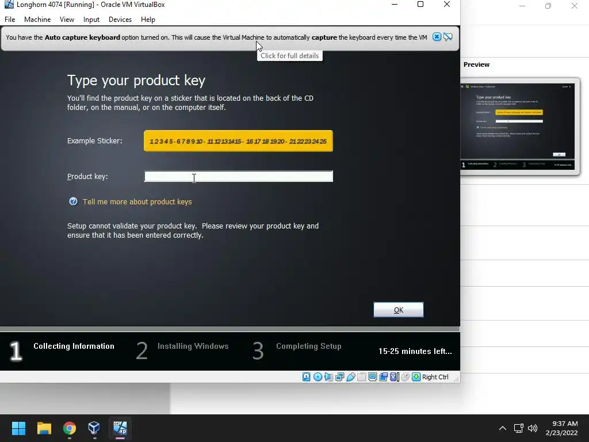This screenshot has height=442, width=589.
Task: Click the optical disc drive status icon
Action: pos(318,376)
